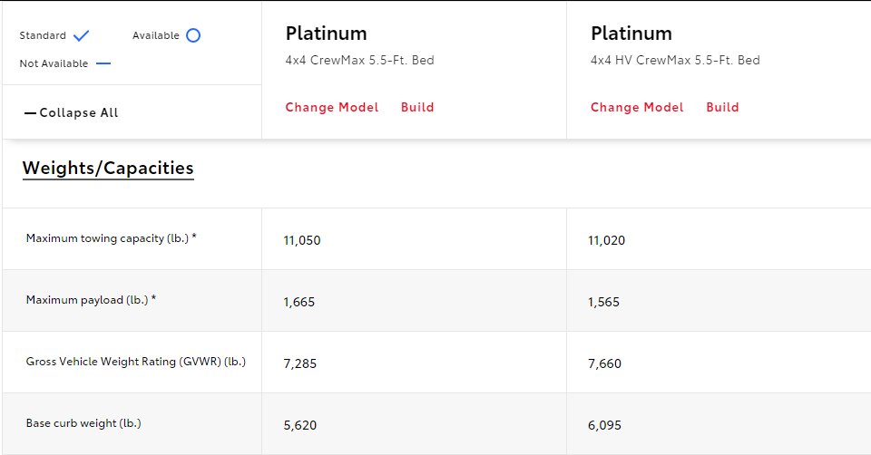Collapse all specification sections

tap(71, 112)
